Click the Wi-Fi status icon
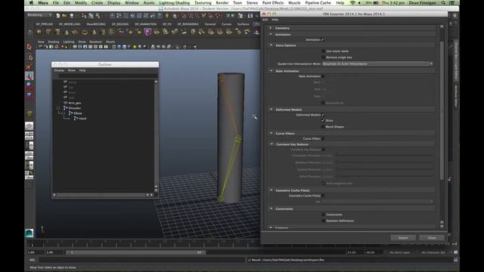The width and height of the screenshot is (484, 272). point(352,3)
